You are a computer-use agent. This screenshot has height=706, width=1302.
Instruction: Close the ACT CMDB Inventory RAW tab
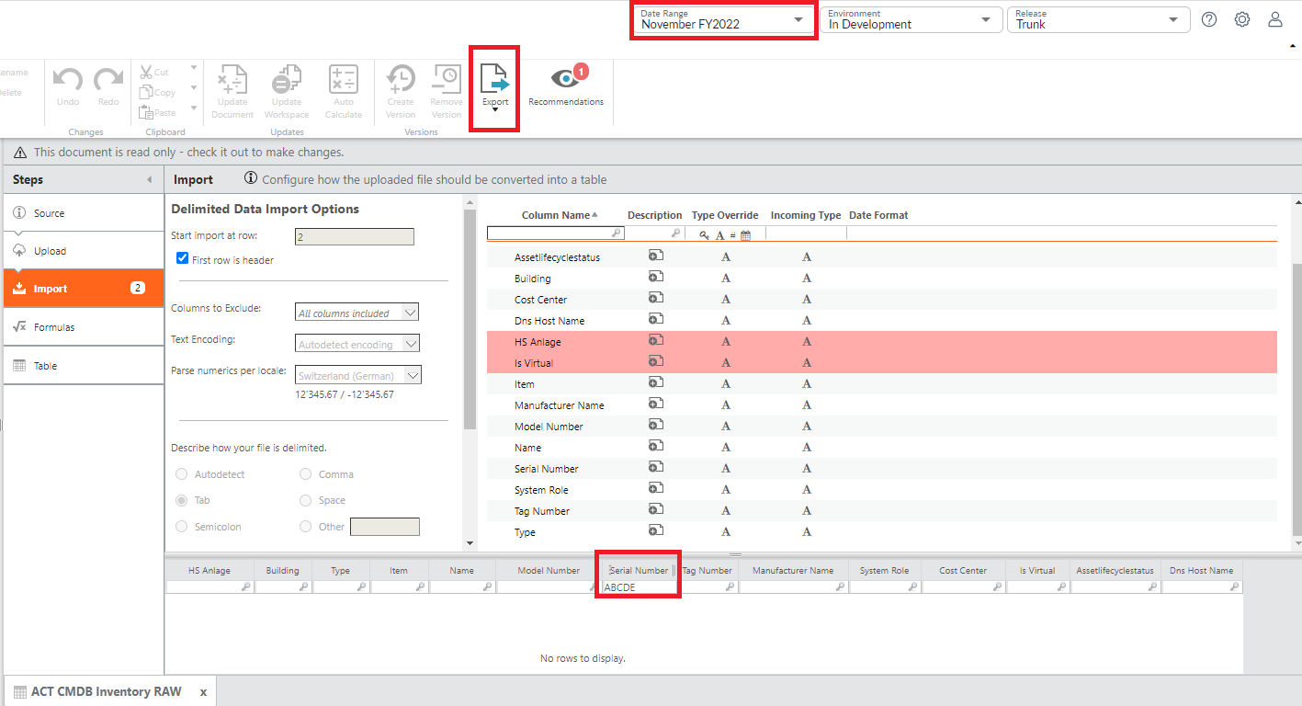tap(203, 692)
